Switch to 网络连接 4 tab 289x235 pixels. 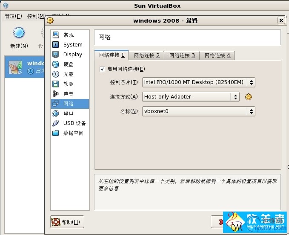217,55
